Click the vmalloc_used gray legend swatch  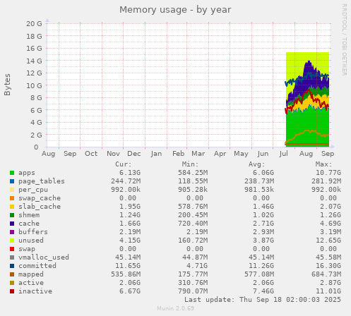tap(12, 257)
